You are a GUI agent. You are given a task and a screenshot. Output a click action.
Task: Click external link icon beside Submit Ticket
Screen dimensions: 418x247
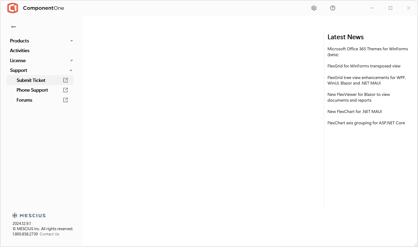pyautogui.click(x=66, y=80)
